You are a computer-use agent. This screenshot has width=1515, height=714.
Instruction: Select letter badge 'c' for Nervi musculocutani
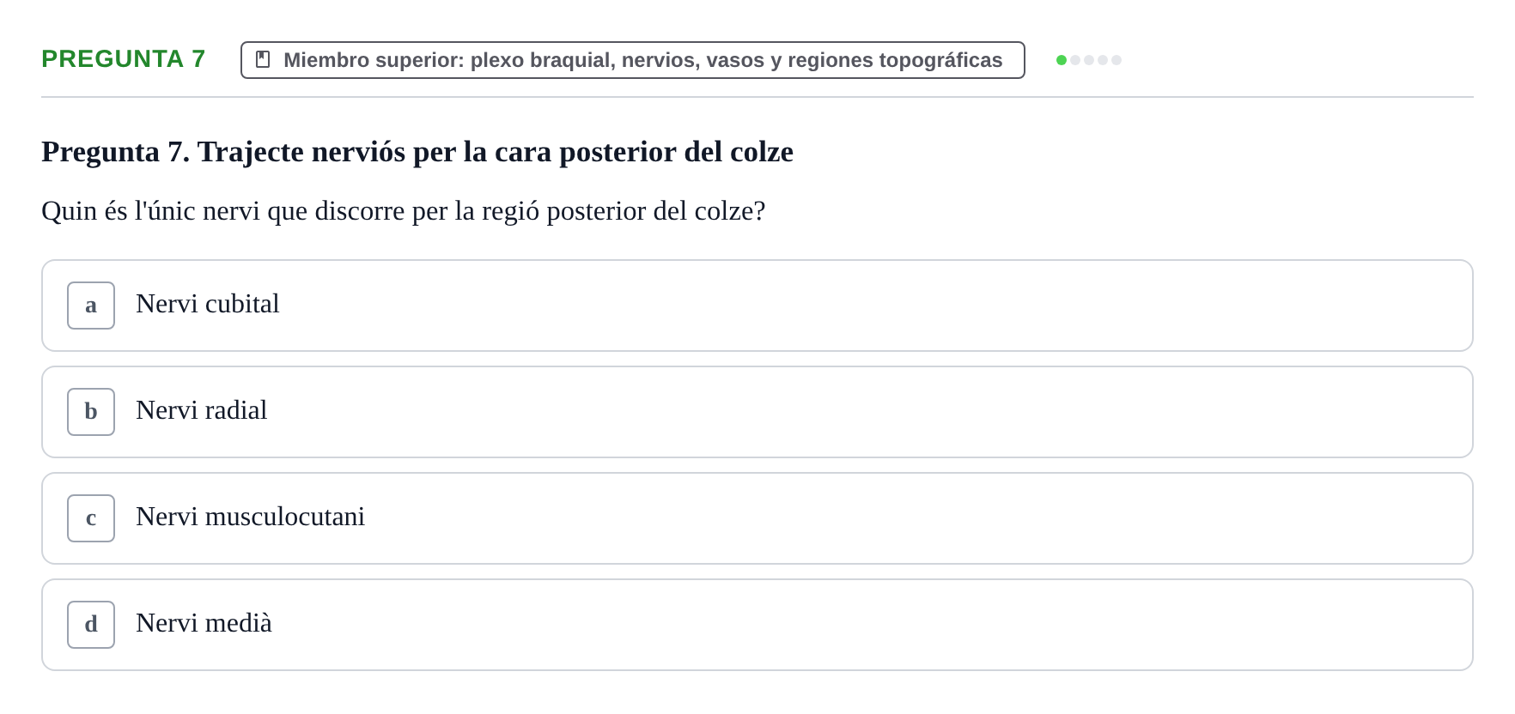[91, 518]
